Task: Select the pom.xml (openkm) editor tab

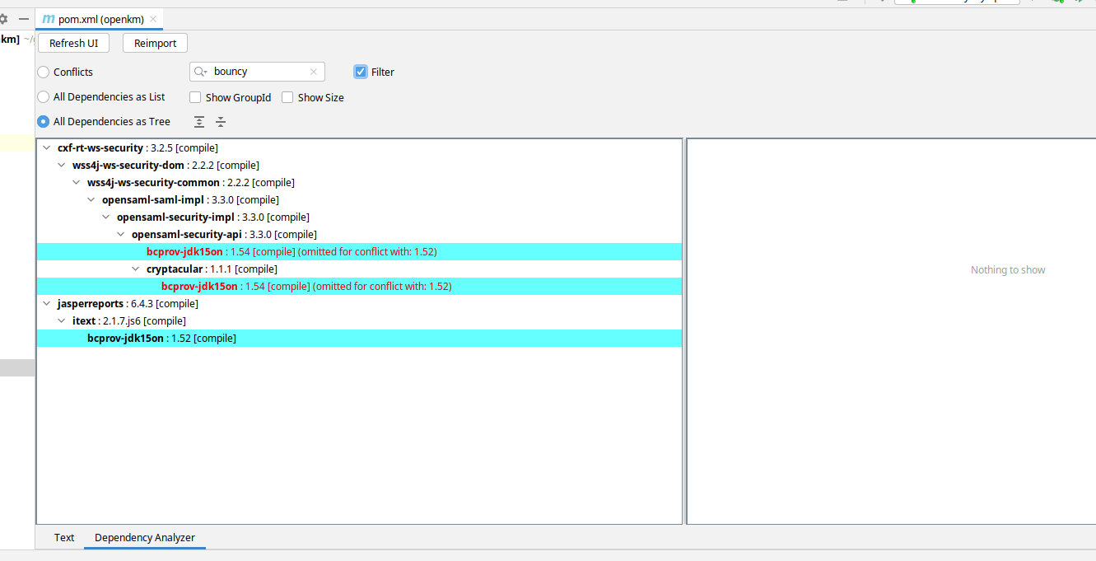Action: pyautogui.click(x=99, y=19)
